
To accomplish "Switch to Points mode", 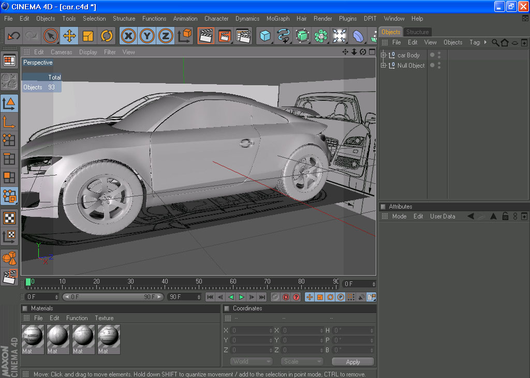I will [9, 140].
